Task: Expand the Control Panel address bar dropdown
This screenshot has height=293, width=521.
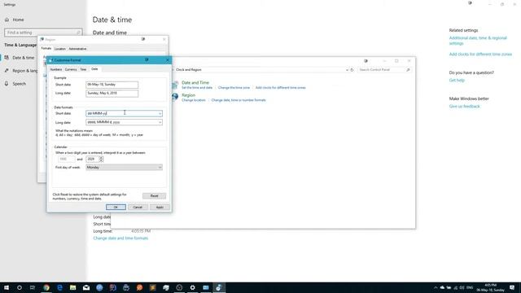Action: tap(347, 70)
